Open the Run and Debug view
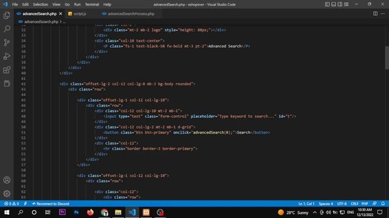 click(x=7, y=56)
